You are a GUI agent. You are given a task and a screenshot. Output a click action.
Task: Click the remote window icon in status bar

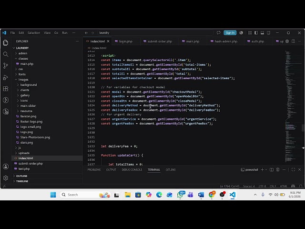[x=4, y=186]
